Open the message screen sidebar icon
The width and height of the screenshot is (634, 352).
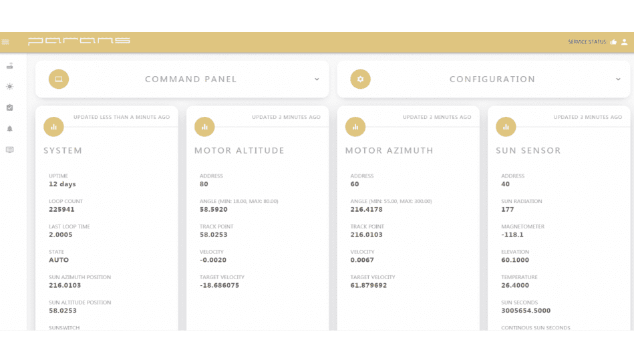pos(9,150)
